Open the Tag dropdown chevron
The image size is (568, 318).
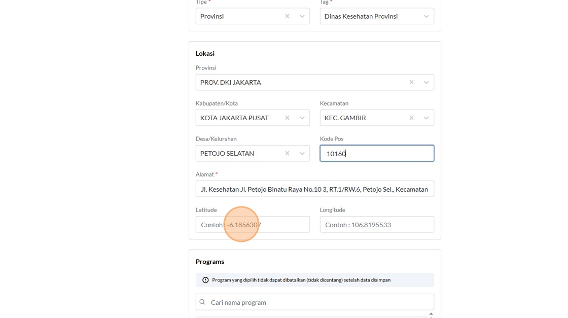427,16
